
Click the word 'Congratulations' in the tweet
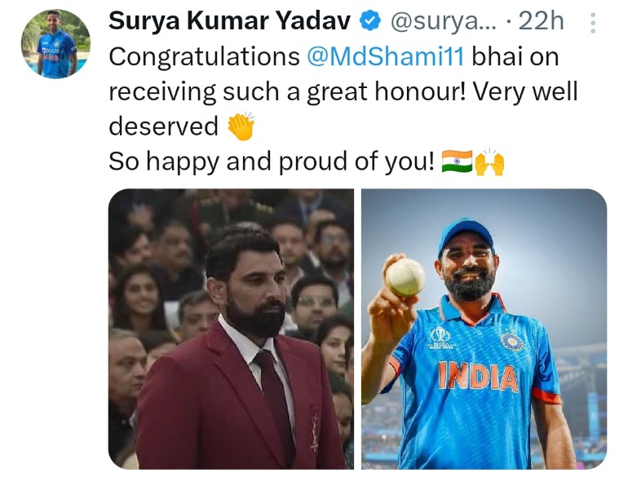[x=204, y=57]
